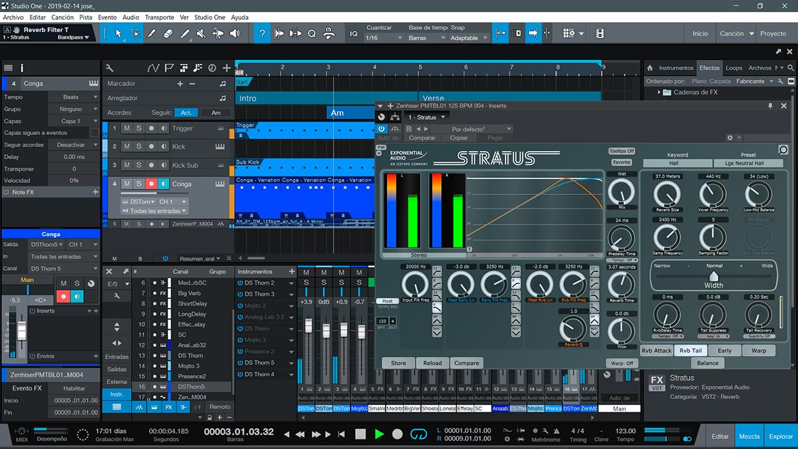Image resolution: width=798 pixels, height=449 pixels.
Task: Pin the Zenhiser Inserts plugin window
Action: pyautogui.click(x=771, y=106)
